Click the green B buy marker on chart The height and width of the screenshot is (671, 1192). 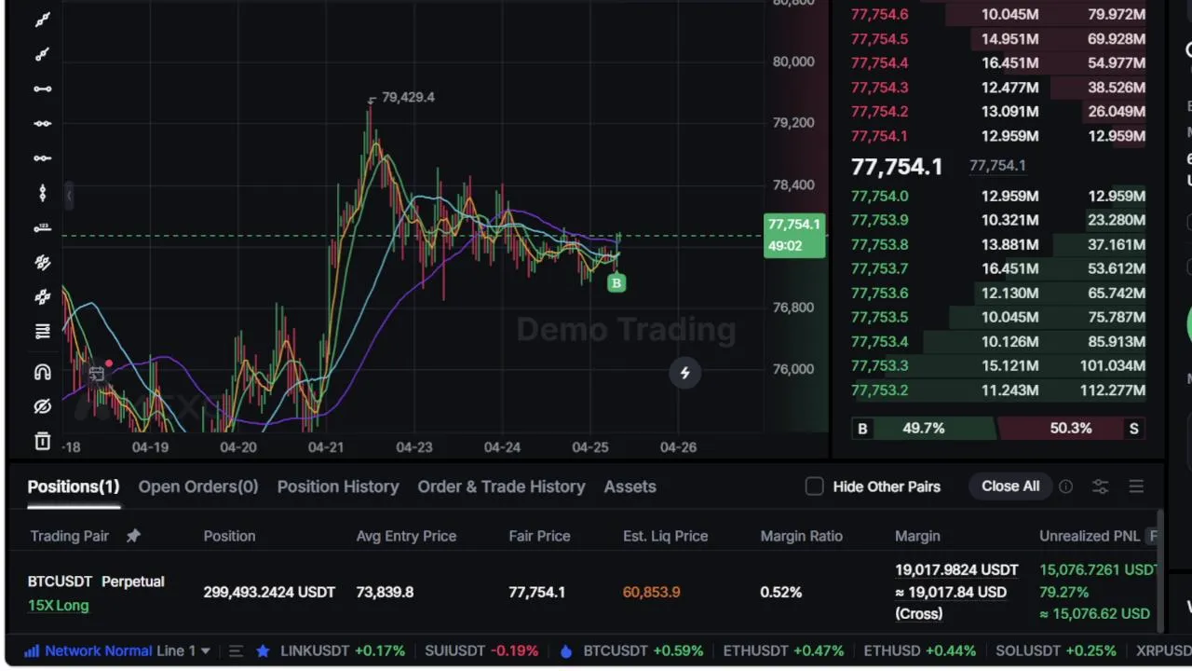tap(616, 282)
